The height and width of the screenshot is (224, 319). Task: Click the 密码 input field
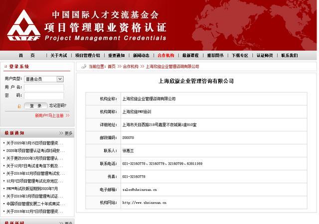click(x=44, y=96)
